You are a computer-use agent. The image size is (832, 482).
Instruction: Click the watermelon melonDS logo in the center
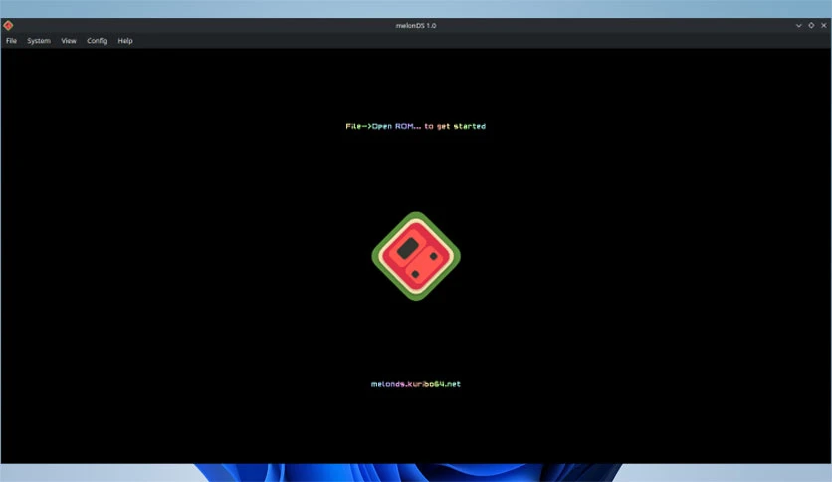(416, 256)
